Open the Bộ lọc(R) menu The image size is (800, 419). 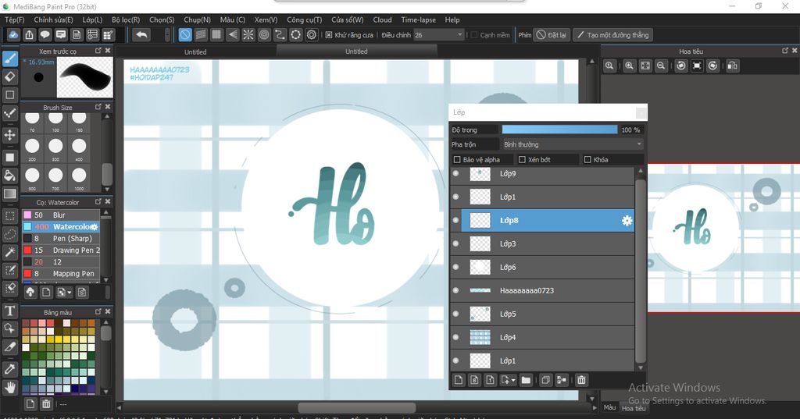[x=126, y=20]
